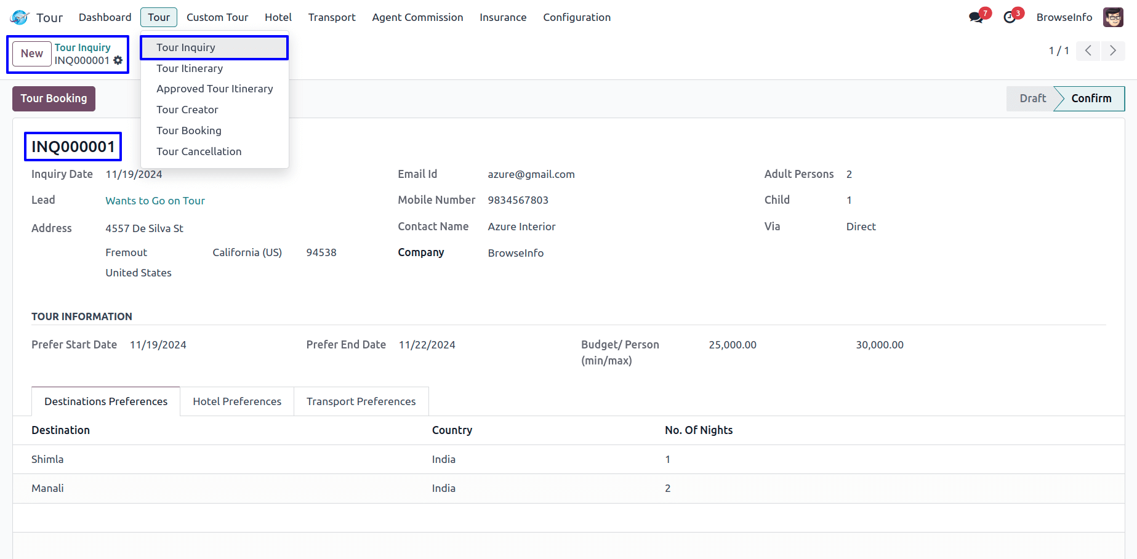Click the New button to create inquiry

point(31,54)
